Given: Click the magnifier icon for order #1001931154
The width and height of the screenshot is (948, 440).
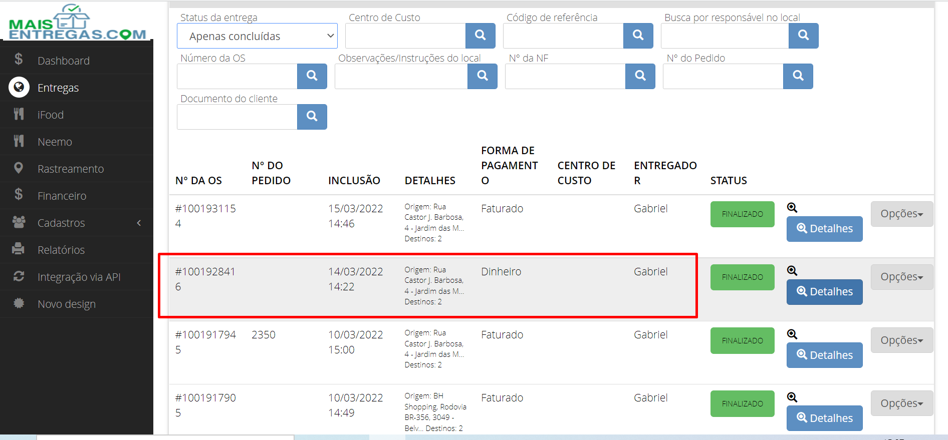Looking at the screenshot, I should click(792, 207).
